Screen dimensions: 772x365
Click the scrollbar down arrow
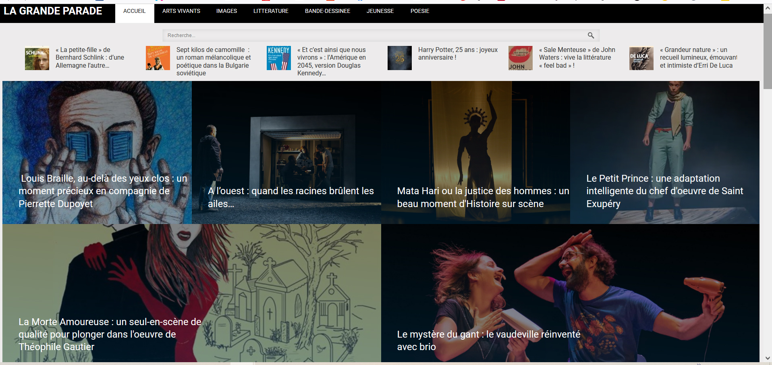click(x=768, y=358)
